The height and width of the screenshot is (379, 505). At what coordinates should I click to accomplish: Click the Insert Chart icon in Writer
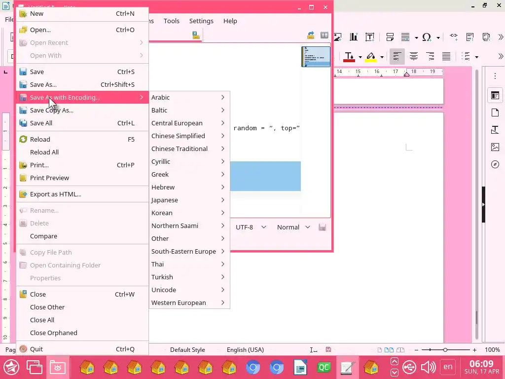(x=354, y=37)
